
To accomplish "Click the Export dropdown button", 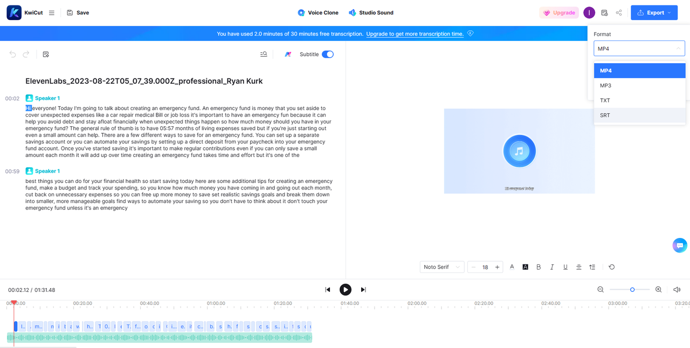I will tap(654, 12).
